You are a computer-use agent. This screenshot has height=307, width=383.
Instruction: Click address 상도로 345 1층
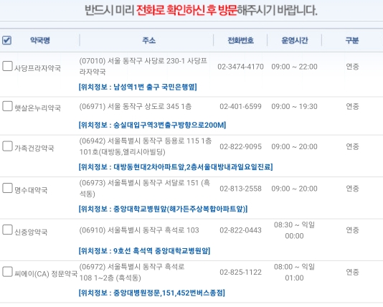click(136, 106)
